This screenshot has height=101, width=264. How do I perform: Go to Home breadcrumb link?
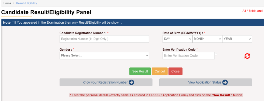[7, 3]
